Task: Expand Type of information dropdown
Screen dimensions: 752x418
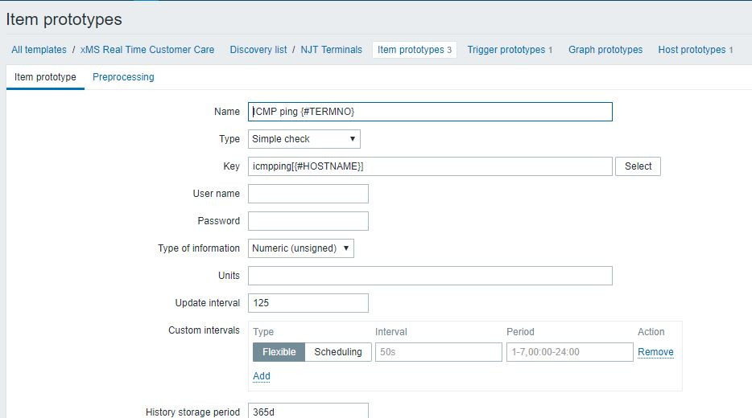Action: pyautogui.click(x=300, y=248)
